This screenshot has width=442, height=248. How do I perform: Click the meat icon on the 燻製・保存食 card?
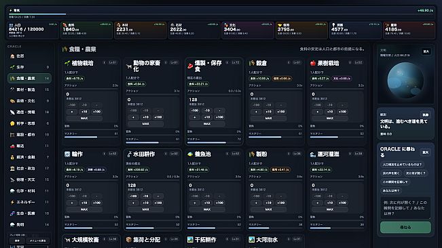(190, 66)
